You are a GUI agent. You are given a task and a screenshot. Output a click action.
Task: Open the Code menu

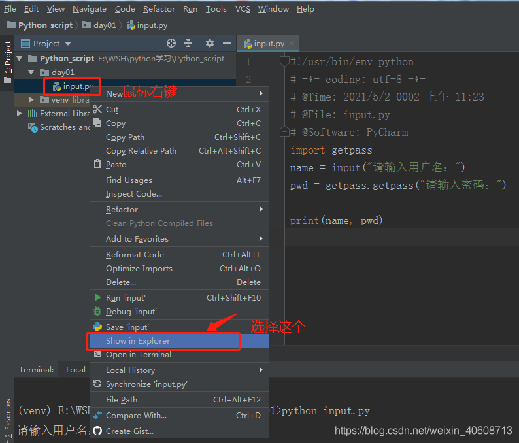coord(125,9)
